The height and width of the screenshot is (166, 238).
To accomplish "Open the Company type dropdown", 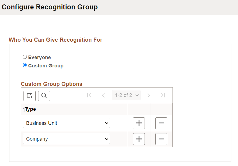I will click(x=66, y=139).
